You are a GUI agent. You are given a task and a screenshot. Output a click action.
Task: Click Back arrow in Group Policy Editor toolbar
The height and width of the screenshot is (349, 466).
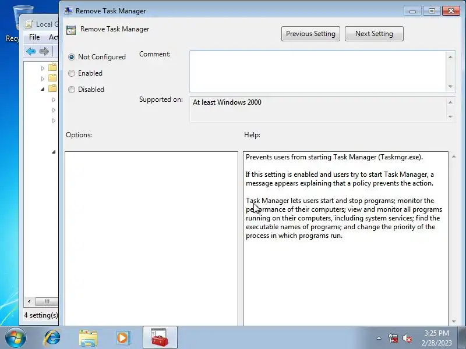pos(31,51)
